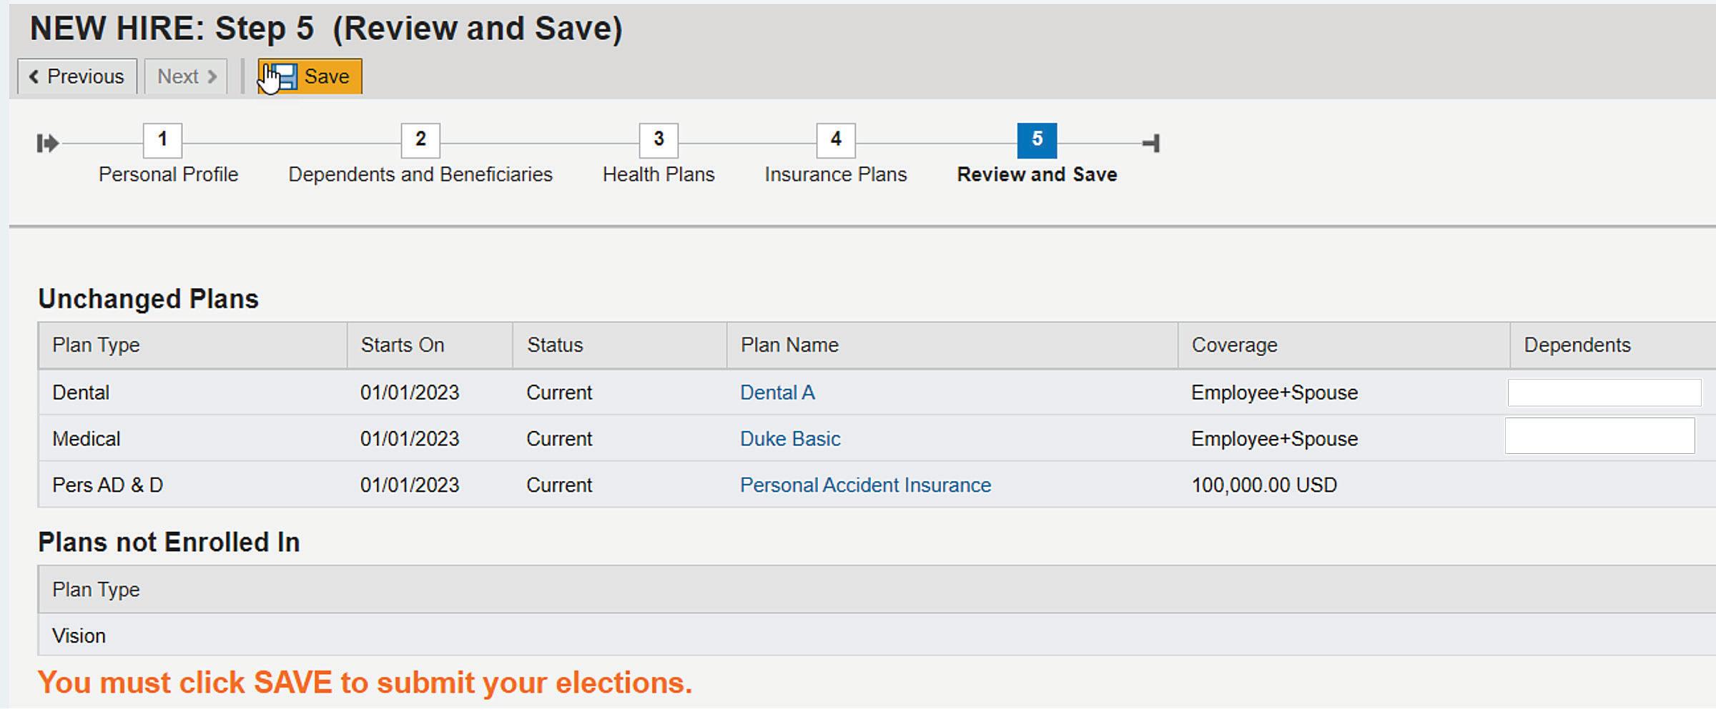This screenshot has width=1716, height=712.
Task: Click the Save button to submit elections
Action: coord(325,76)
